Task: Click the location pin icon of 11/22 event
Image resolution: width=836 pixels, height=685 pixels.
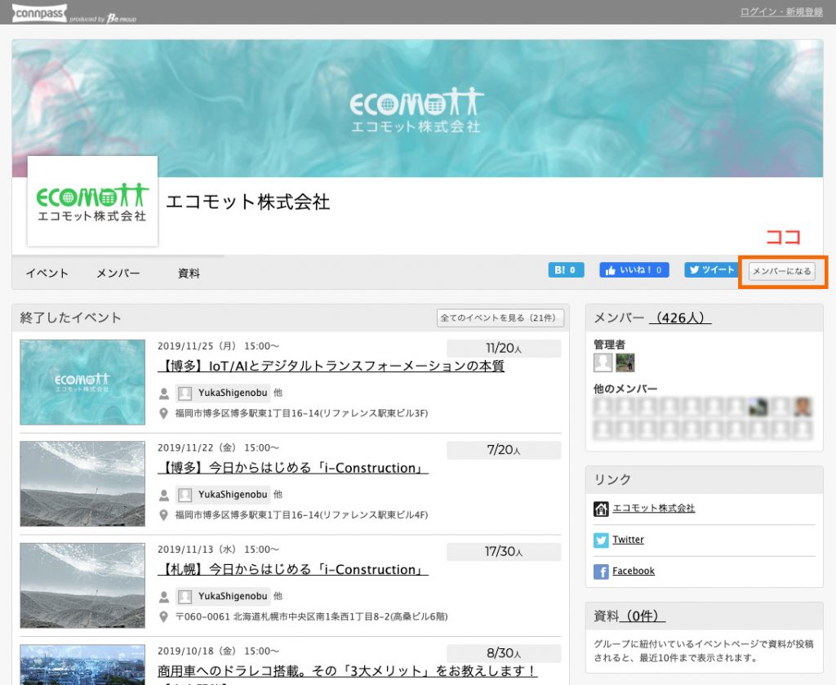Action: [164, 515]
